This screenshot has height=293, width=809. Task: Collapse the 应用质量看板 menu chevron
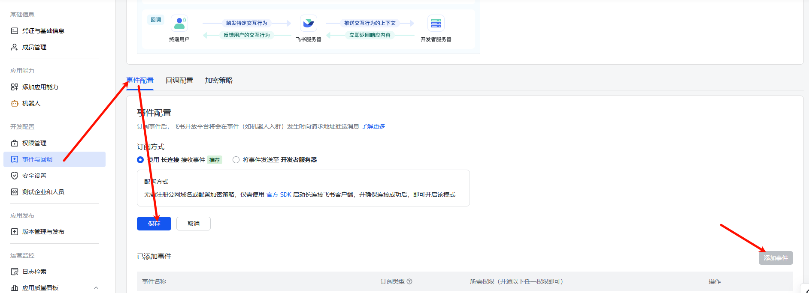[96, 288]
